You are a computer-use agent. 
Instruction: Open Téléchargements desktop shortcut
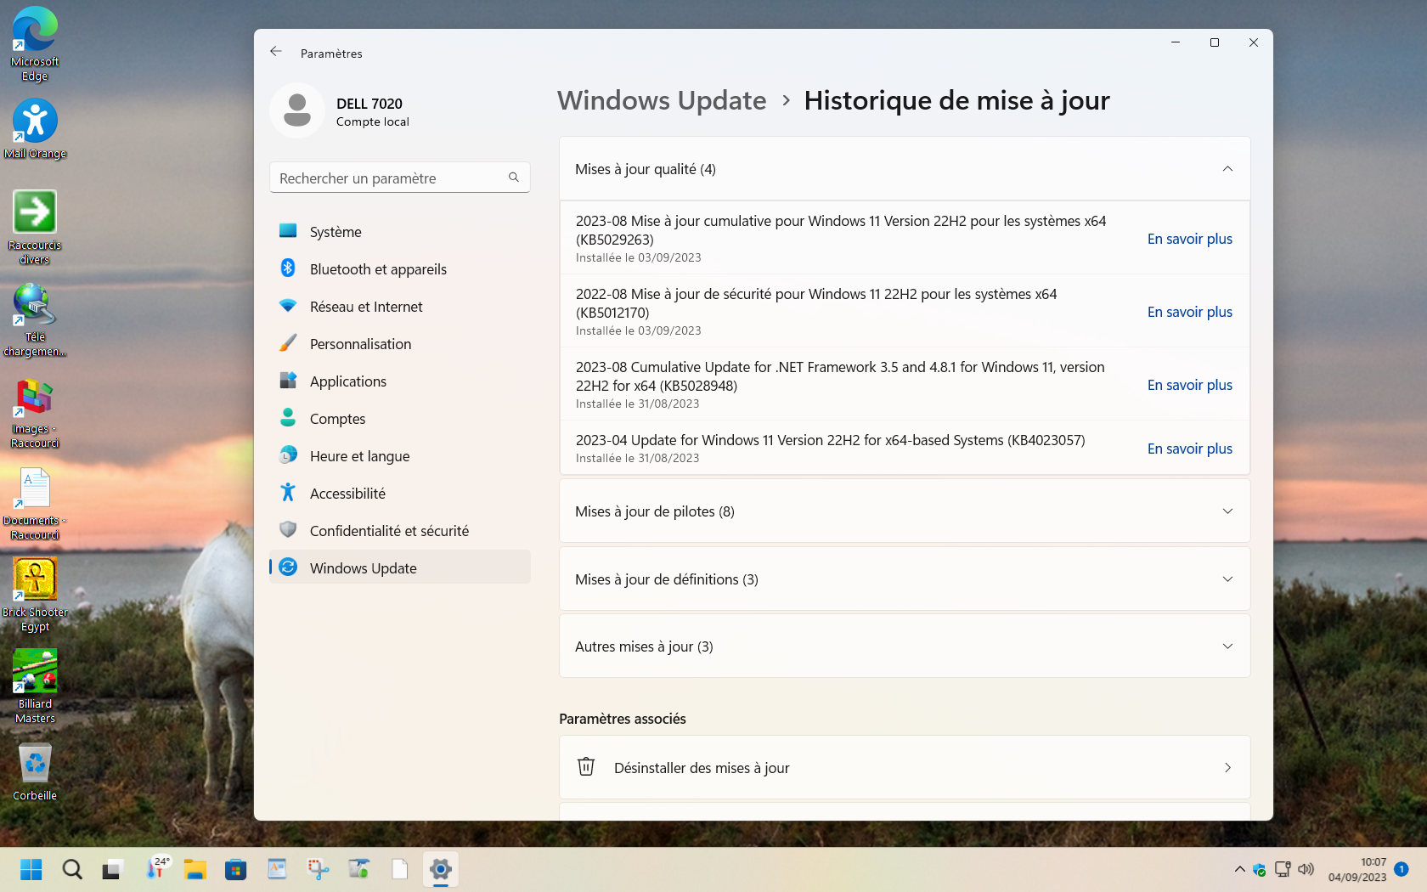click(35, 319)
